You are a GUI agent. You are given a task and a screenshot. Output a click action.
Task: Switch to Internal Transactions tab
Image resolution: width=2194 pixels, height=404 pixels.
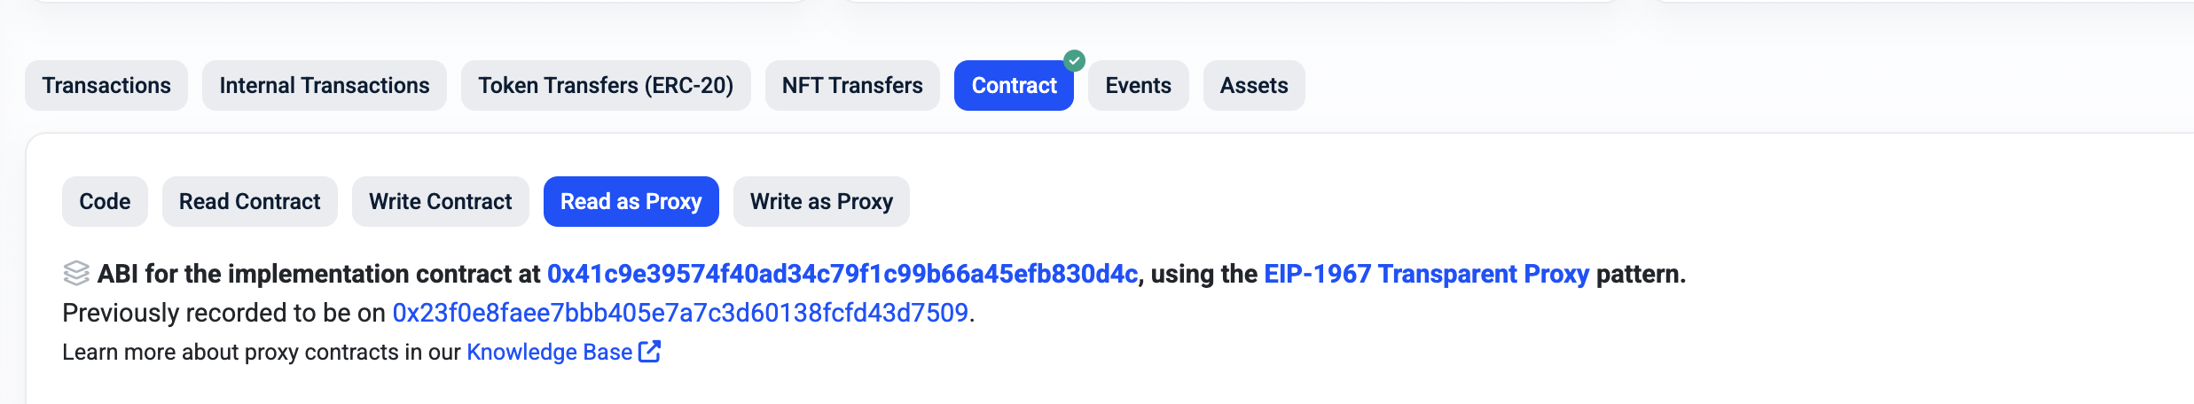325,86
